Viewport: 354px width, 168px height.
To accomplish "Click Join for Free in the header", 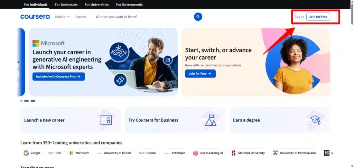I will pos(318,17).
